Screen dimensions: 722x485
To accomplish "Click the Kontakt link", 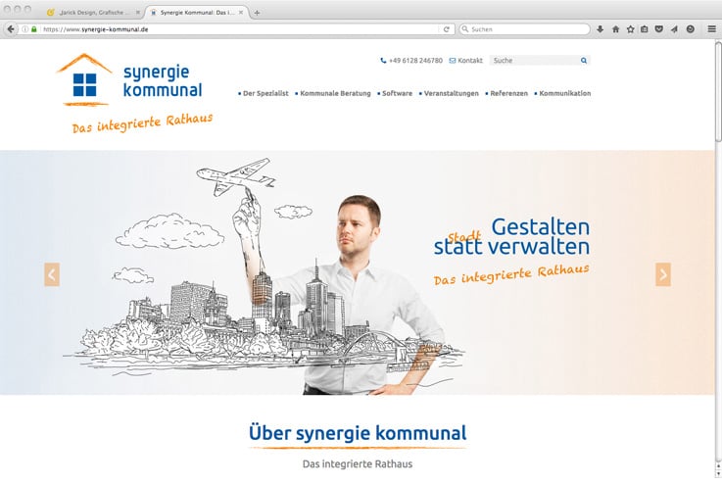I will click(x=470, y=61).
